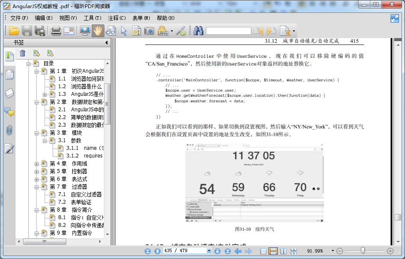405x259 pixels.
Task: Click the sign document pen icon
Action: [181, 31]
